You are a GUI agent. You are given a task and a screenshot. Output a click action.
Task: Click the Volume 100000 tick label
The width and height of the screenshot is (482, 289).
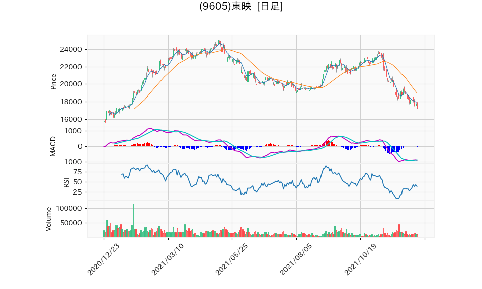[x=69, y=208]
